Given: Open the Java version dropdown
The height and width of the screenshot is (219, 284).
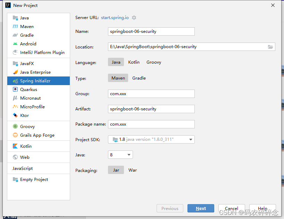Looking at the screenshot, I should tap(120, 155).
